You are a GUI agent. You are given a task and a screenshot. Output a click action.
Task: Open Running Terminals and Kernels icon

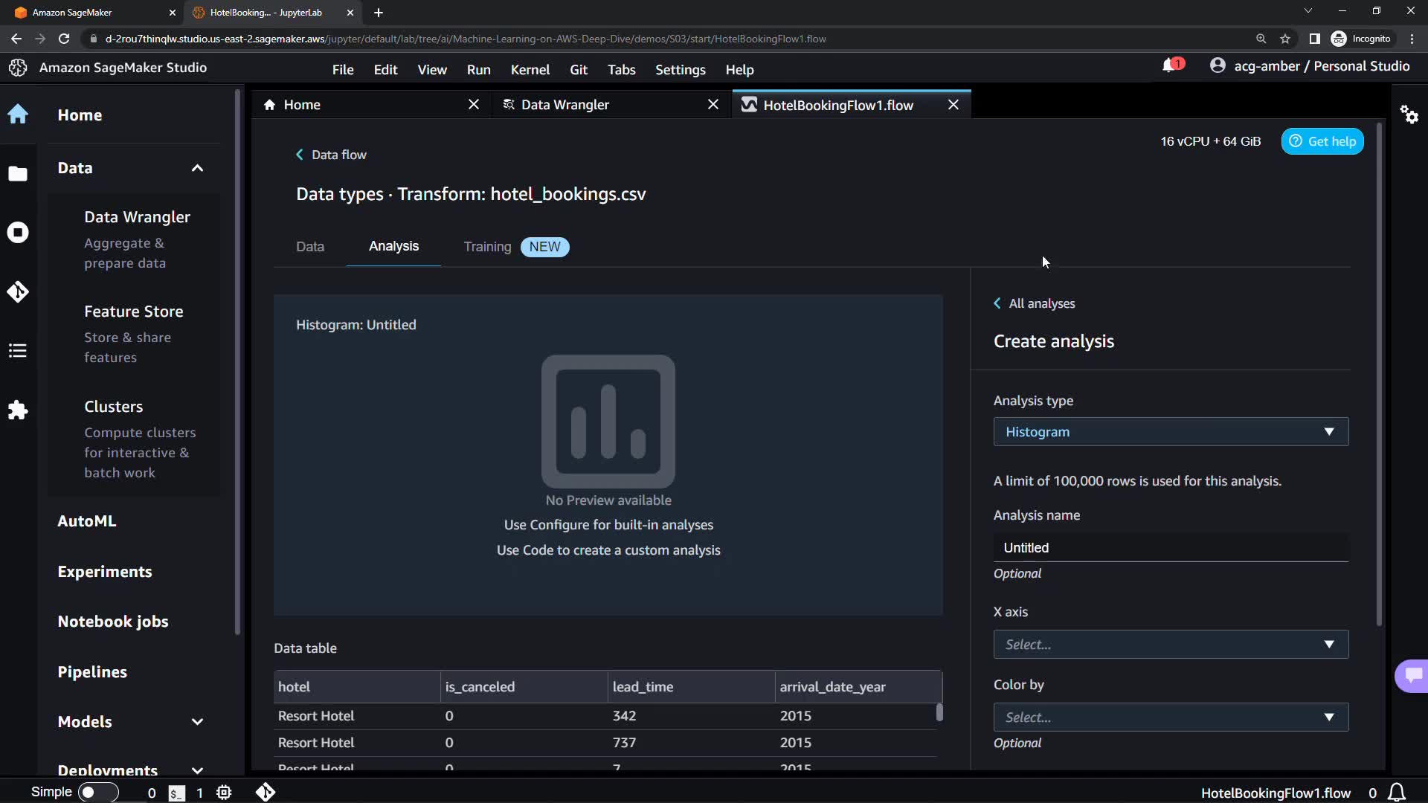(18, 233)
